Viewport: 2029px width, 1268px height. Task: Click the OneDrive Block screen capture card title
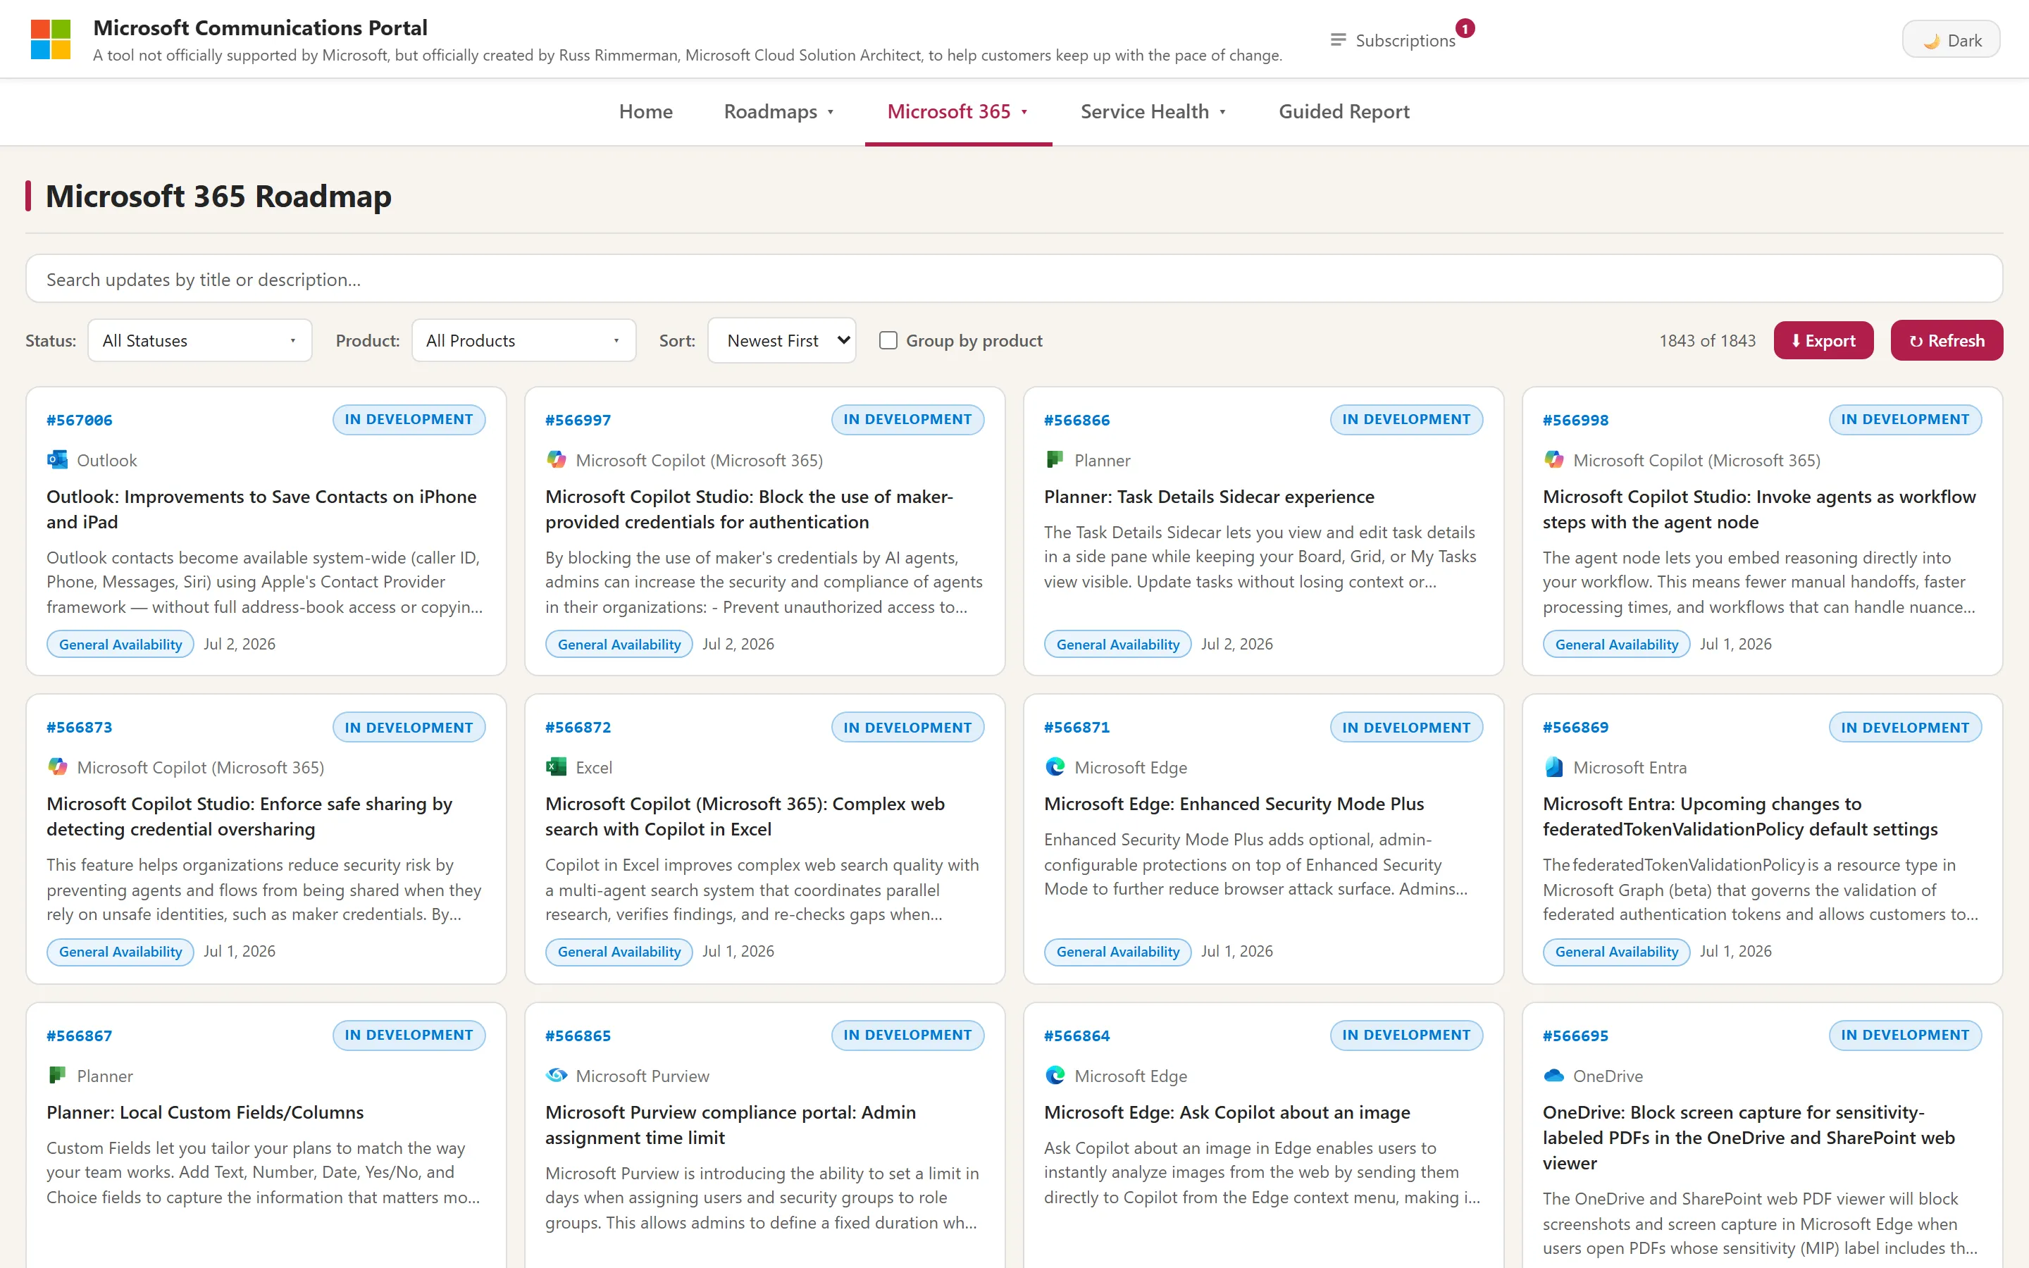point(1748,1137)
